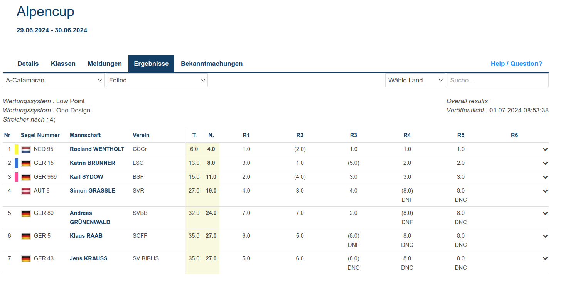Expand Simon GRÄSSLE's row details chevron

pos(545,191)
